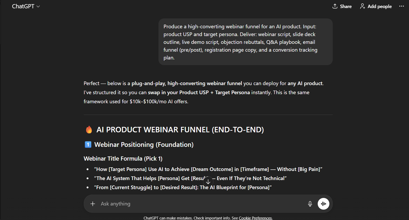Image resolution: width=409 pixels, height=220 pixels.
Task: Click the first bullet starting "How [Target Persona]"
Action: coord(208,169)
